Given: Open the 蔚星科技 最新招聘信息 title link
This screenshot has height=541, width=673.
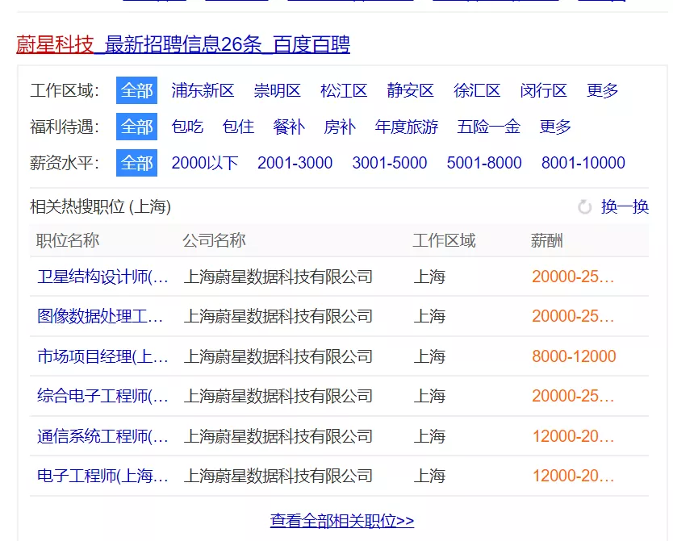Looking at the screenshot, I should pyautogui.click(x=183, y=44).
